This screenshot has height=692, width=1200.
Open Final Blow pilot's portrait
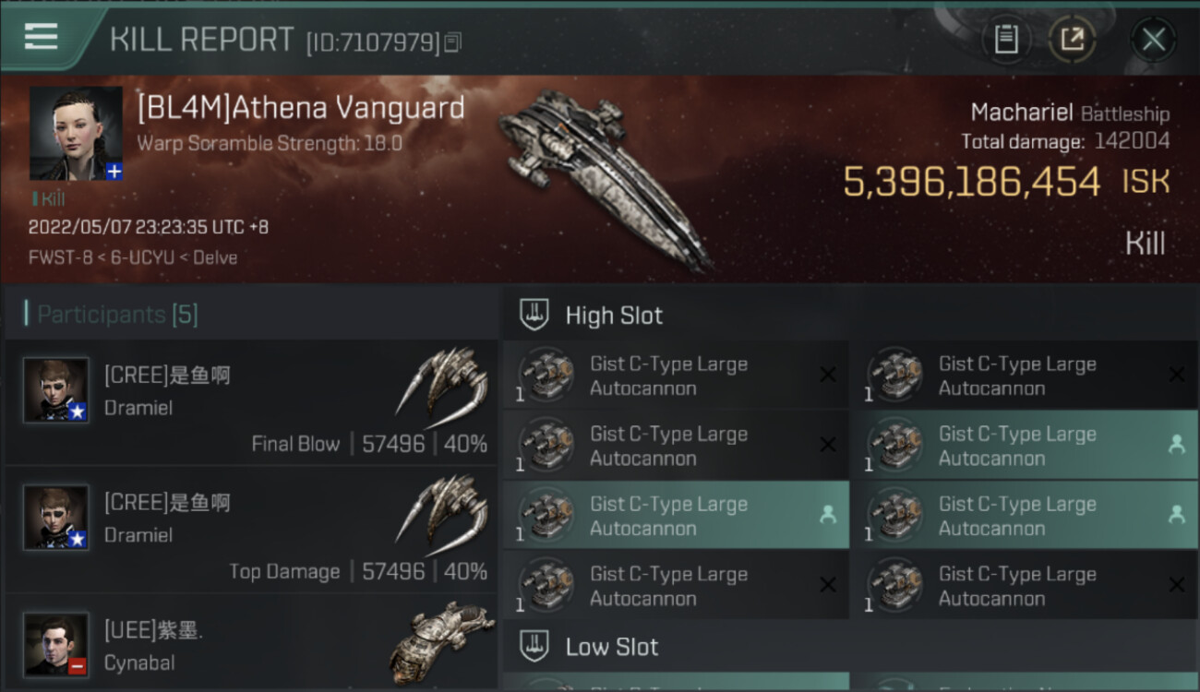(x=56, y=390)
